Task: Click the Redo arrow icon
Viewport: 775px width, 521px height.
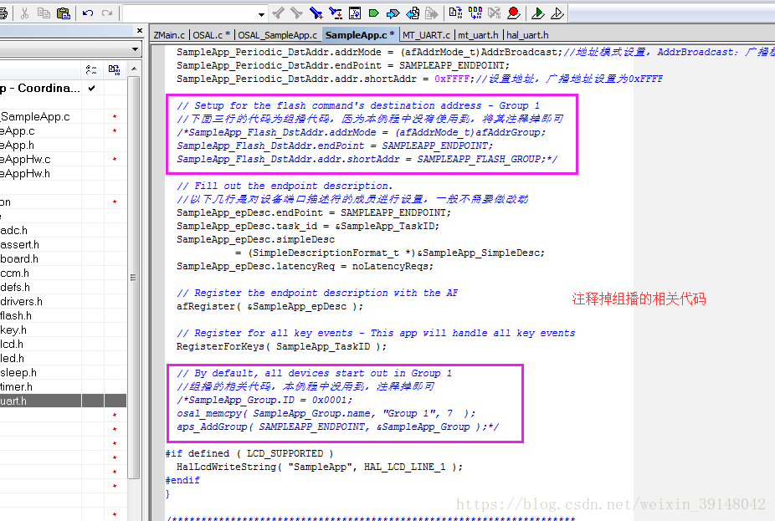Action: coord(107,13)
